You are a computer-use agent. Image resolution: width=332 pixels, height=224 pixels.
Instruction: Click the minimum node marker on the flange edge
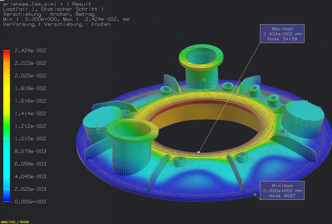click(255, 195)
